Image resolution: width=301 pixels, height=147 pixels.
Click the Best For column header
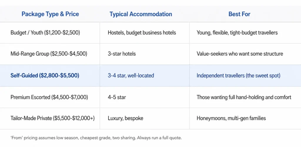[x=239, y=14]
